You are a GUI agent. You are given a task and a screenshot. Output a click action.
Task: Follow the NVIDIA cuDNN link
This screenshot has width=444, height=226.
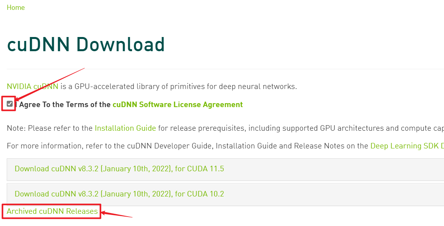[x=32, y=86]
